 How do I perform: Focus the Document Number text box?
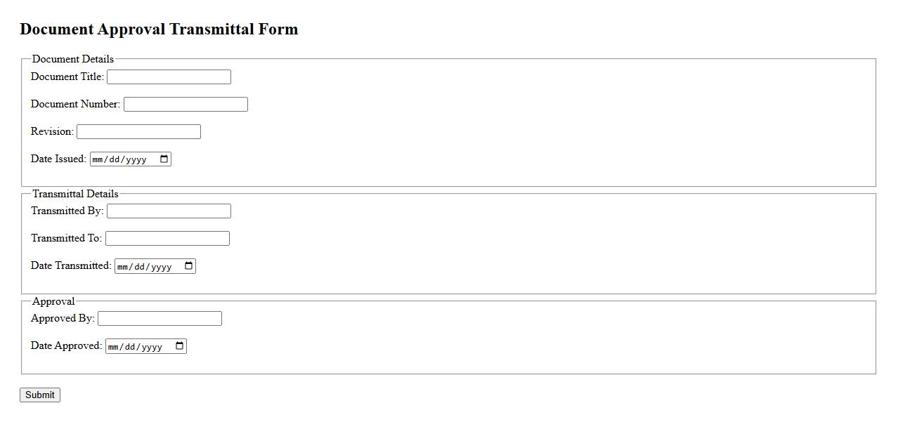(186, 105)
